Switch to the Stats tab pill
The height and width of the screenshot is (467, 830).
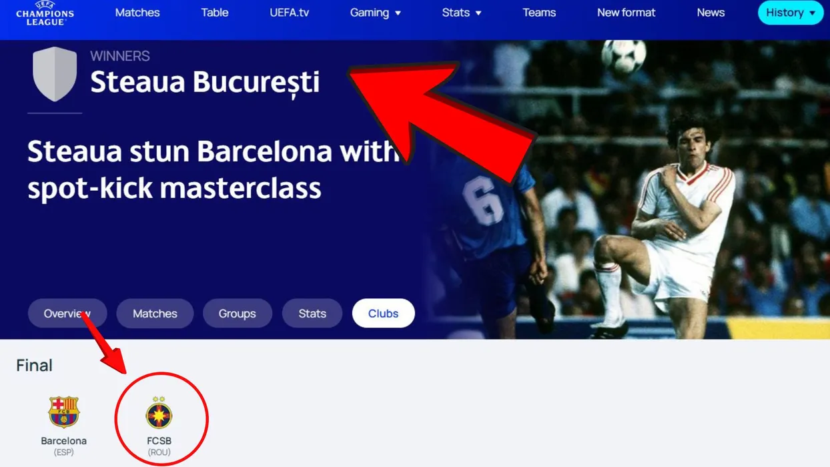tap(312, 314)
